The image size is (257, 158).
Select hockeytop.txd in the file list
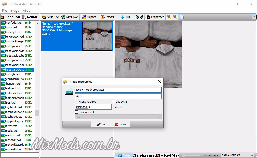pos(17,37)
